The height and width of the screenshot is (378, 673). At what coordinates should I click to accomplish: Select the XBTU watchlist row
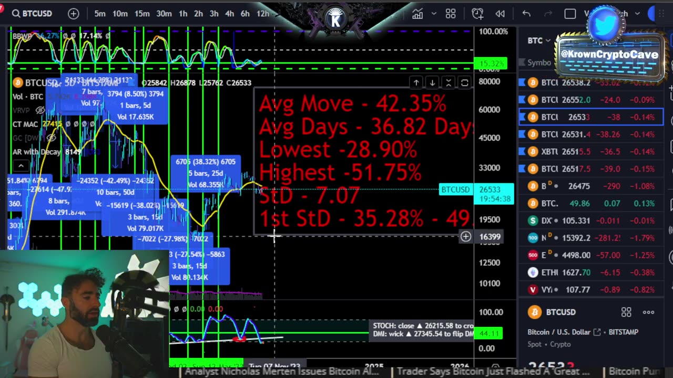pyautogui.click(x=591, y=152)
